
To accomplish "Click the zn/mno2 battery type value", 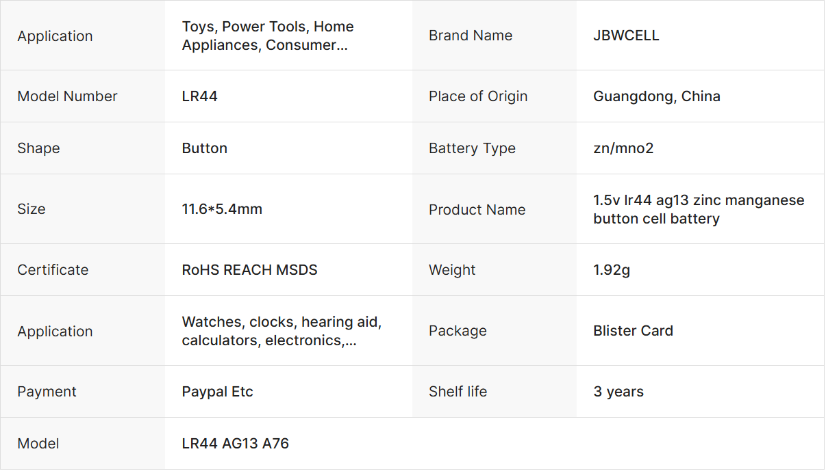I will click(x=623, y=148).
